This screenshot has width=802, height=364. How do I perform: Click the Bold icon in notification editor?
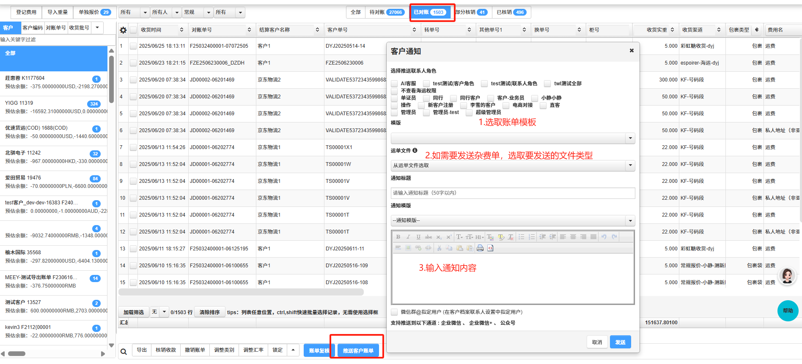pyautogui.click(x=398, y=237)
